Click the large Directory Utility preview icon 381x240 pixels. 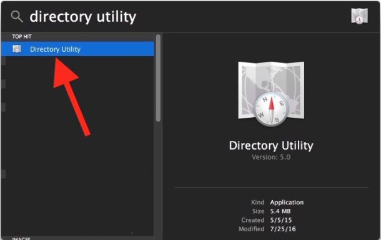click(x=271, y=94)
